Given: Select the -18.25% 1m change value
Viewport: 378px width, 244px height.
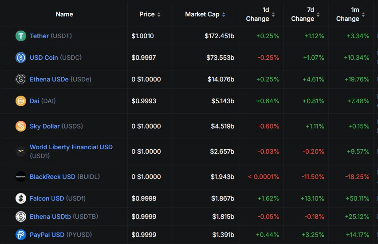Looking at the screenshot, I should tap(357, 177).
